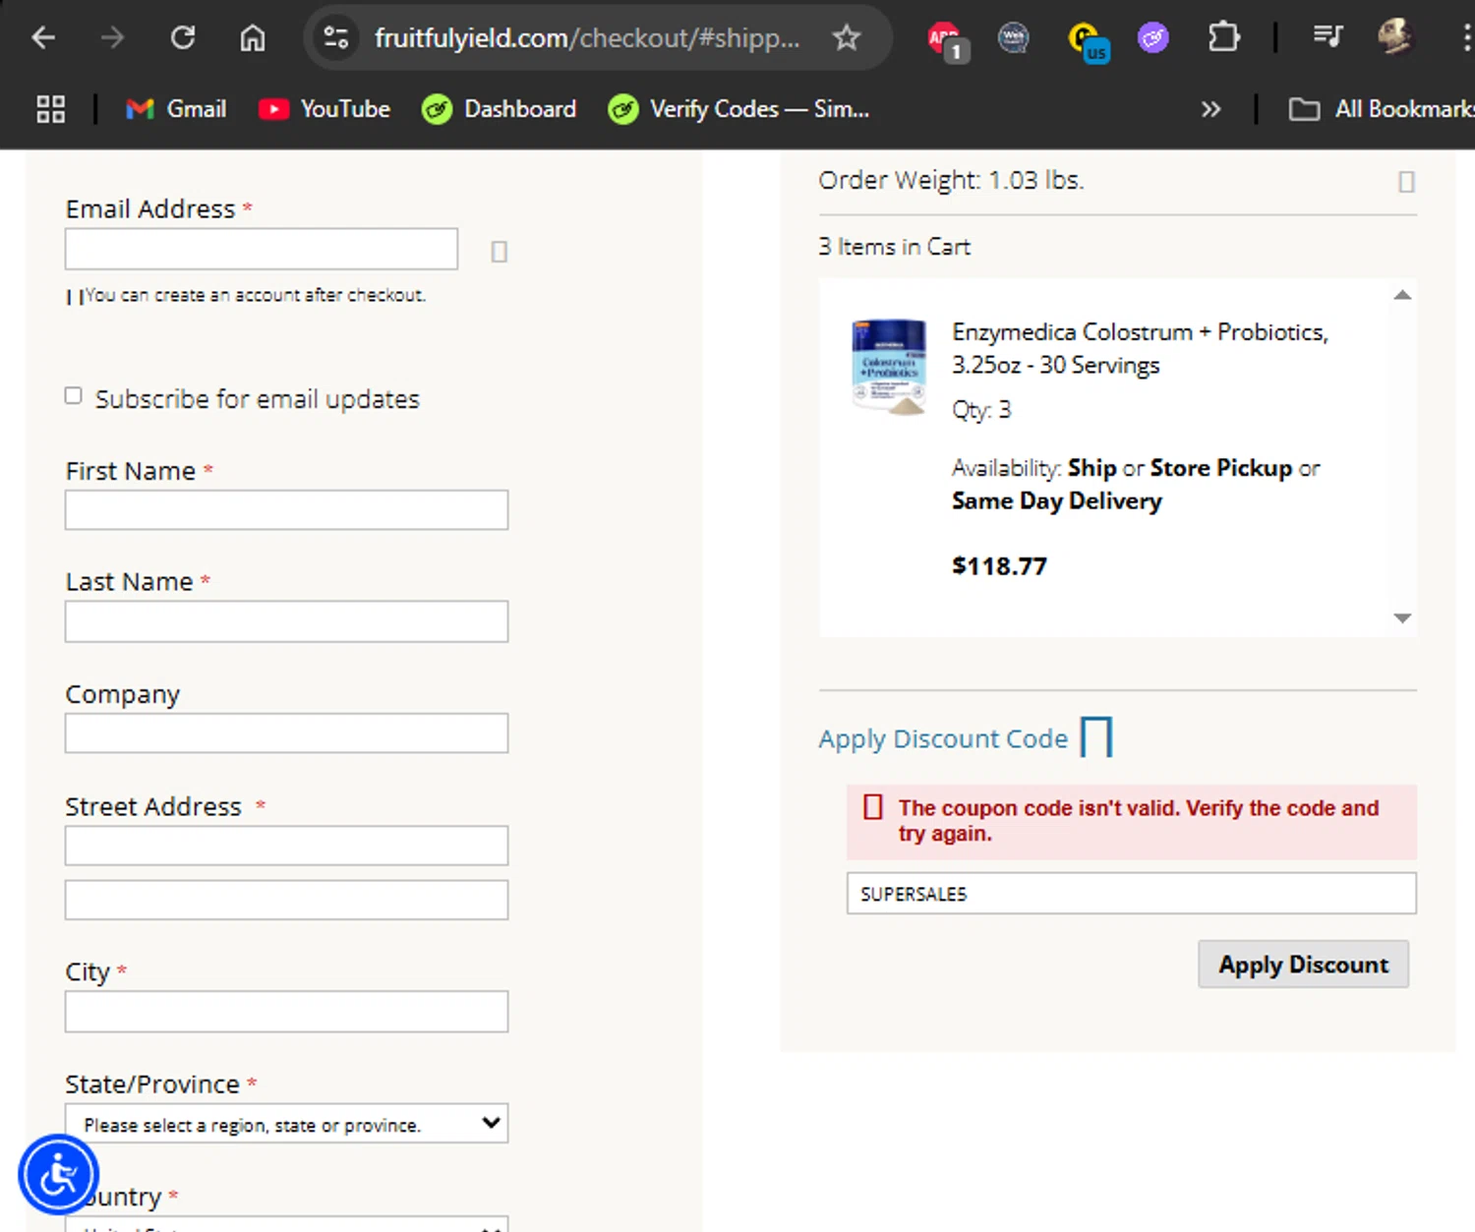Click the fruitfulyield.com address bar URL

point(587,38)
